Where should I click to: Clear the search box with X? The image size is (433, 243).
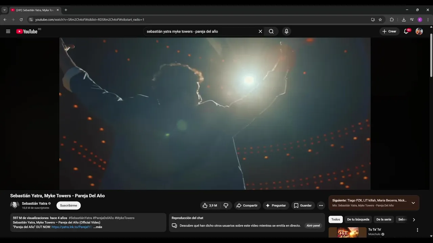coord(260,31)
